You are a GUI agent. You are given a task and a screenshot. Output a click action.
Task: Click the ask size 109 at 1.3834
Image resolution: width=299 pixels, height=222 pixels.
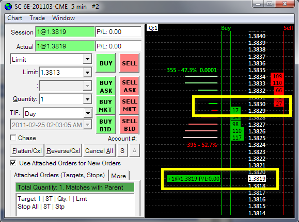tap(277, 76)
